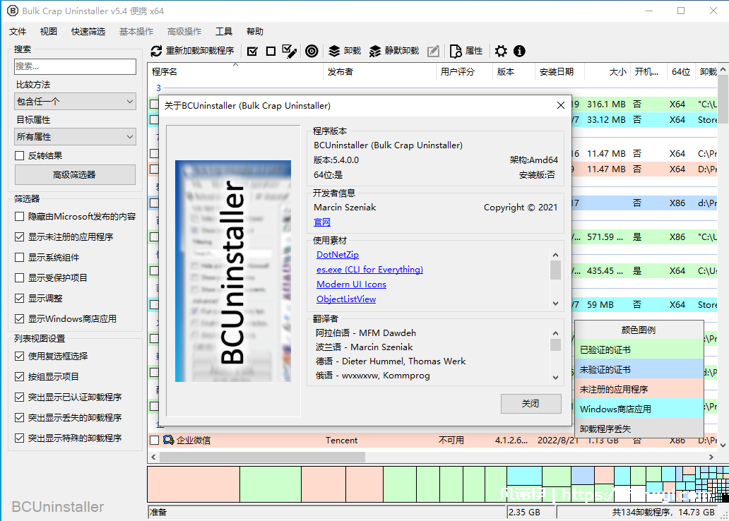Screen dimensions: 729x521
Task: Click 未验证的证书 blue legend swatch
Action: click(x=639, y=369)
